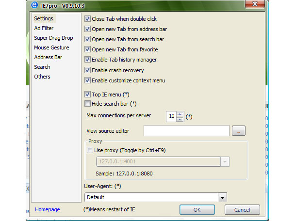Select Mouse Gesture in the sidebar
The height and width of the screenshot is (221, 295).
[51, 47]
